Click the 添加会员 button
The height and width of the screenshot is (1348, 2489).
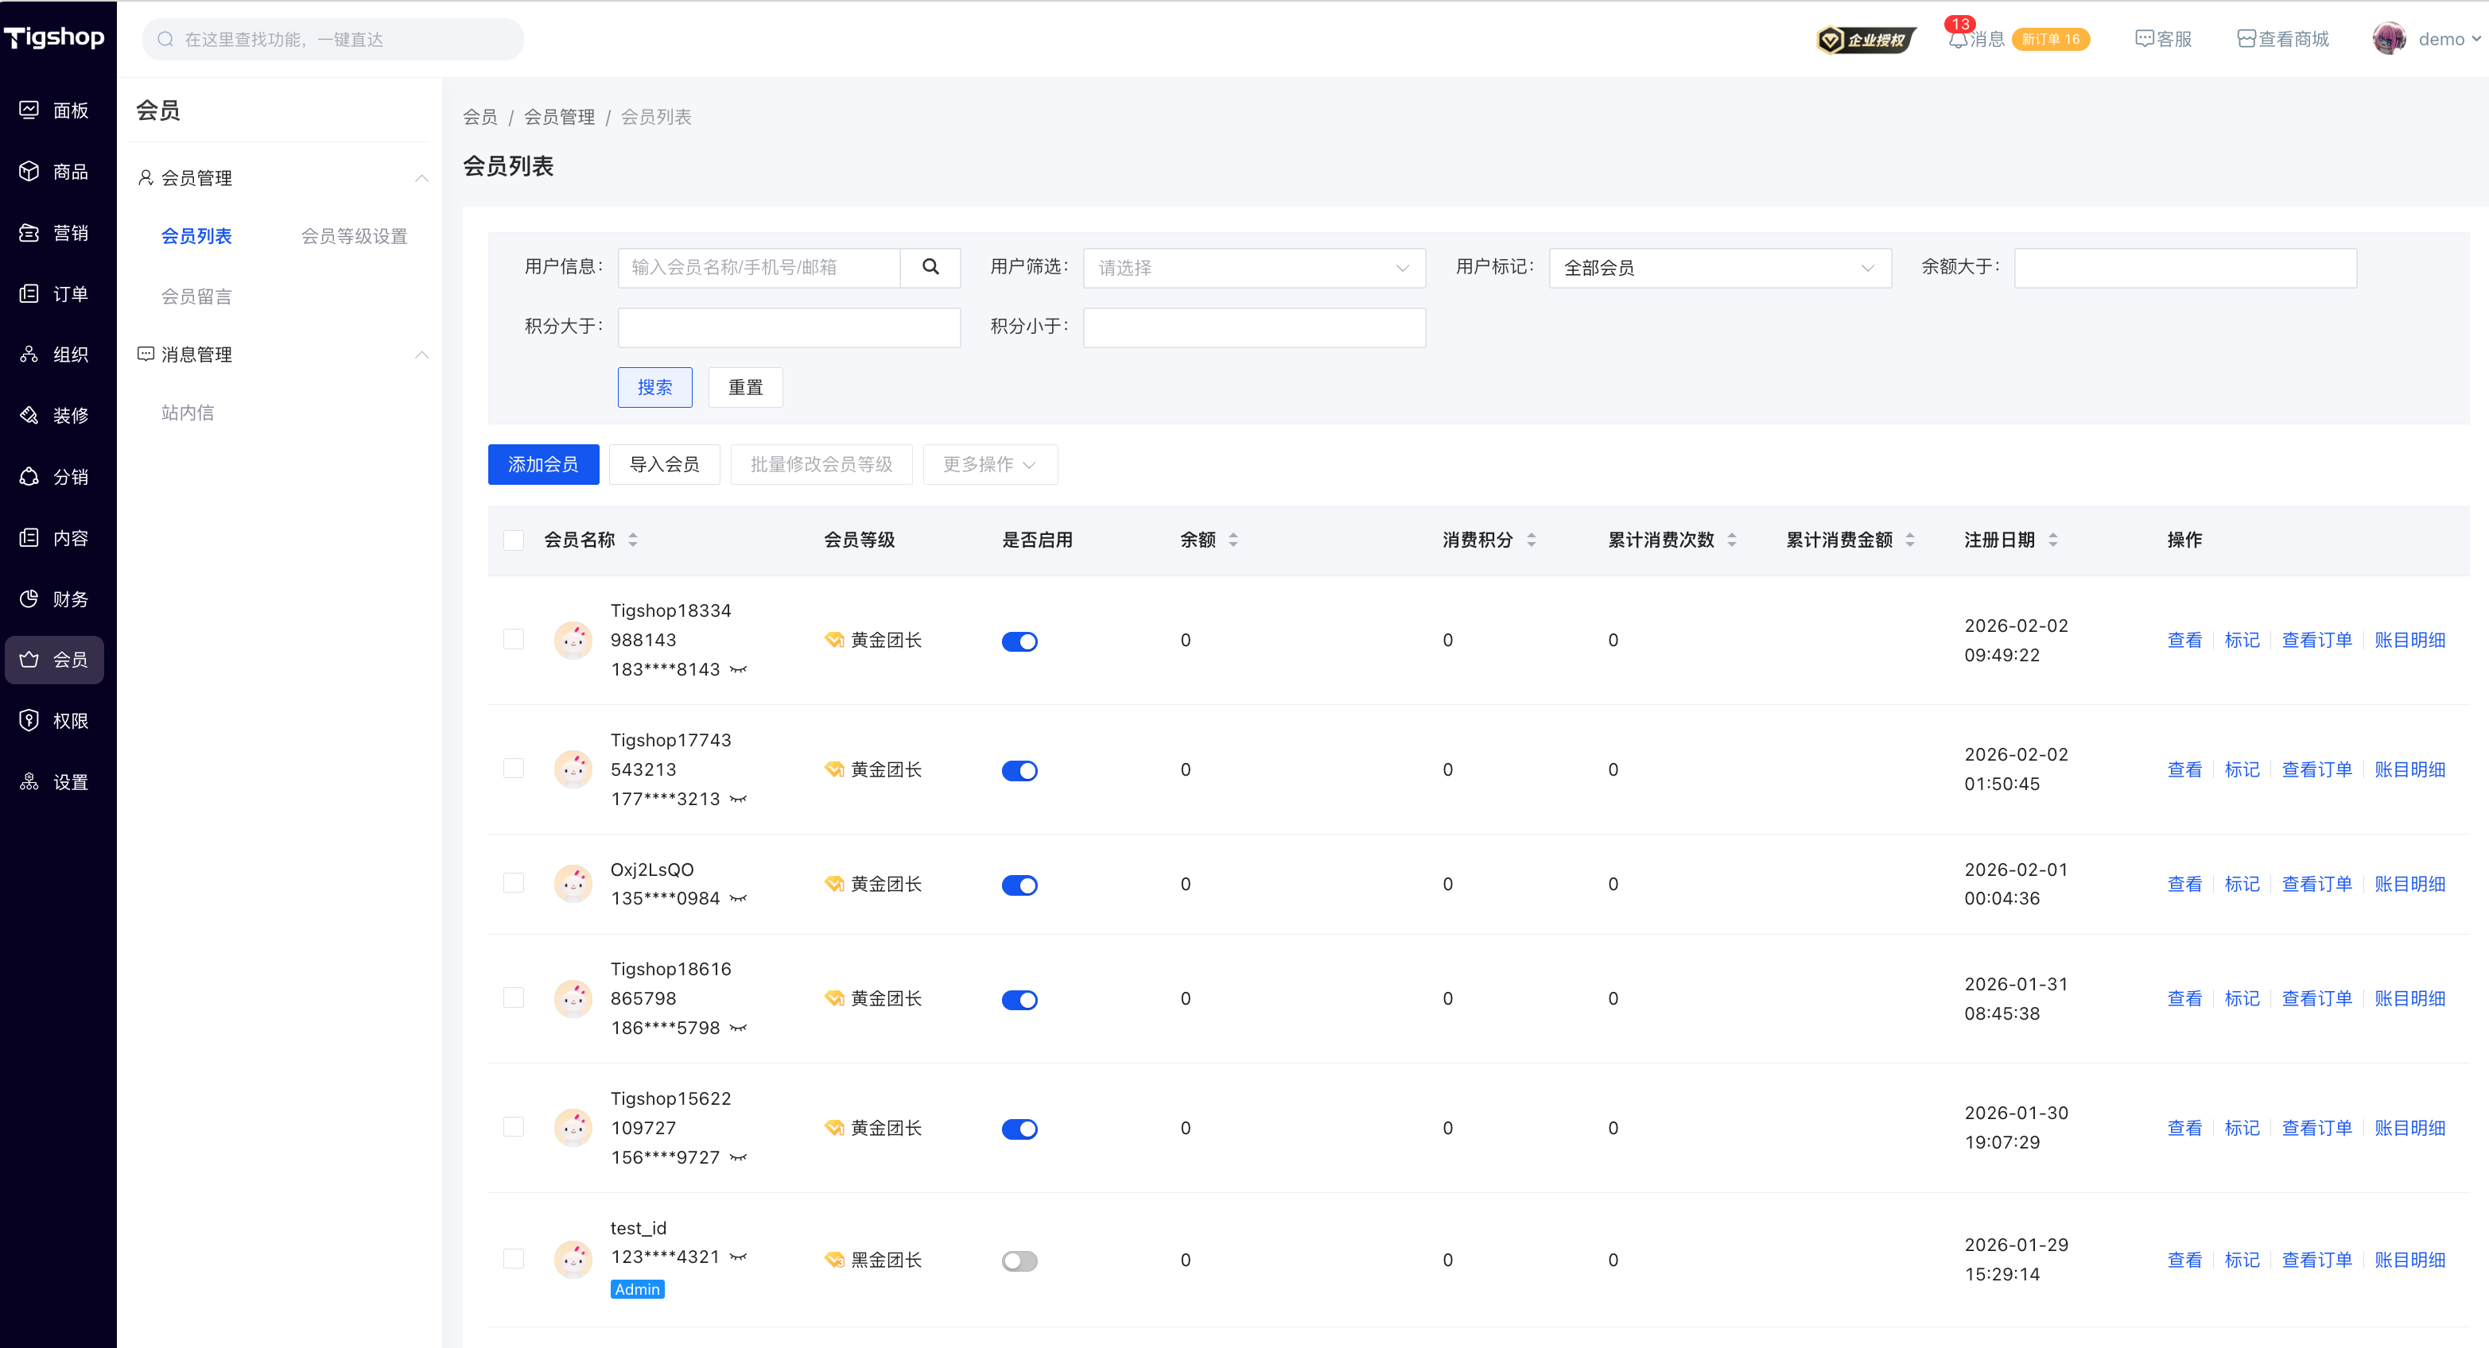[x=543, y=464]
